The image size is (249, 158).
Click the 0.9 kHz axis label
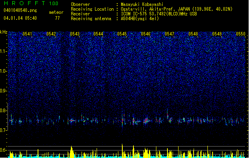point(4,91)
